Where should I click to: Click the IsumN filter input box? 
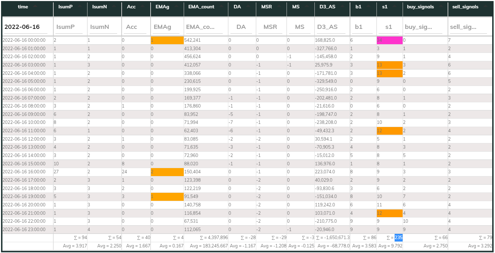(104, 27)
